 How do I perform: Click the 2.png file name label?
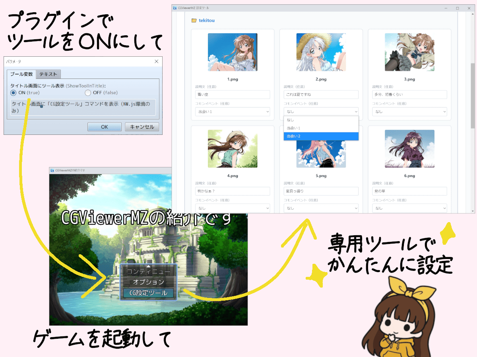point(321,79)
